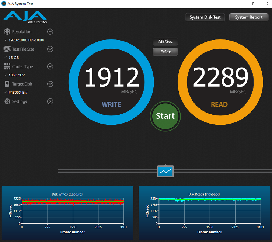The width and height of the screenshot is (272, 242).
Task: Switch display units to F/Sec
Action: 165,52
